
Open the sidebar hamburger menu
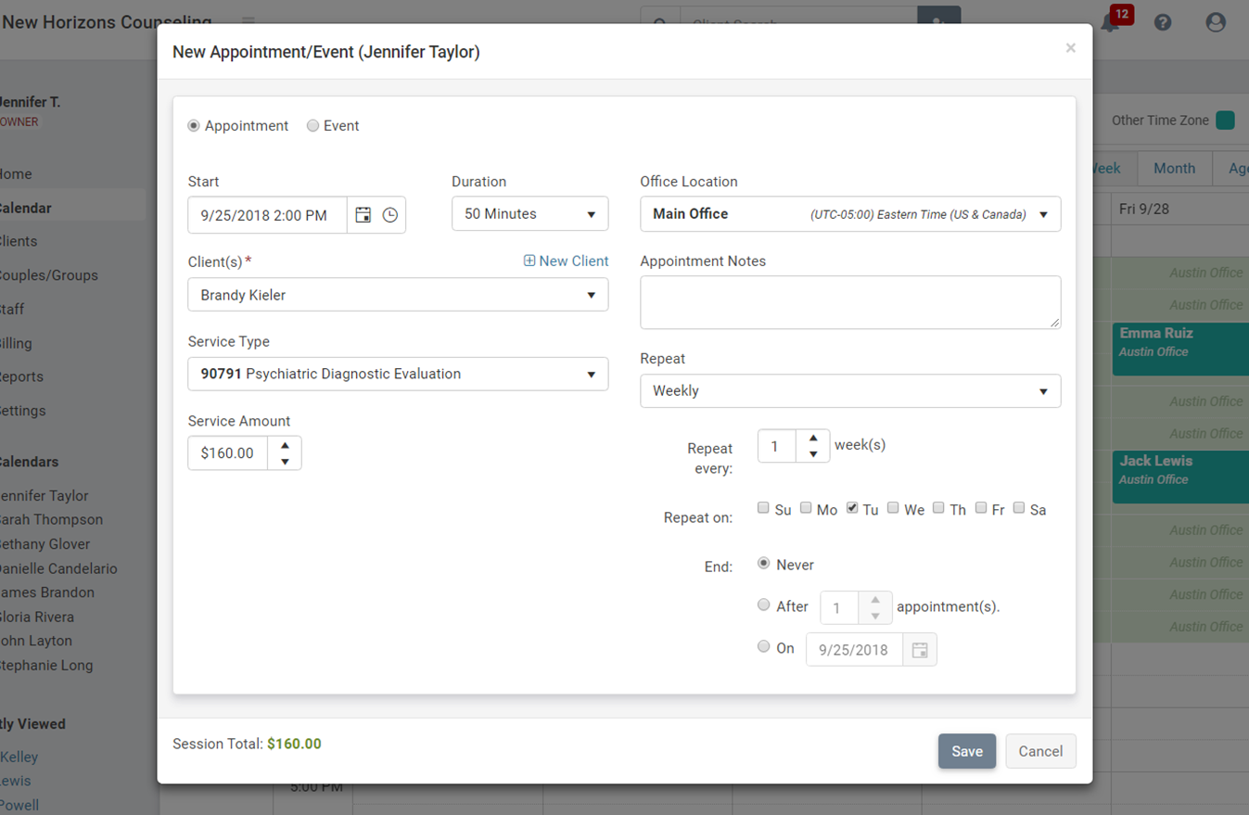click(248, 20)
